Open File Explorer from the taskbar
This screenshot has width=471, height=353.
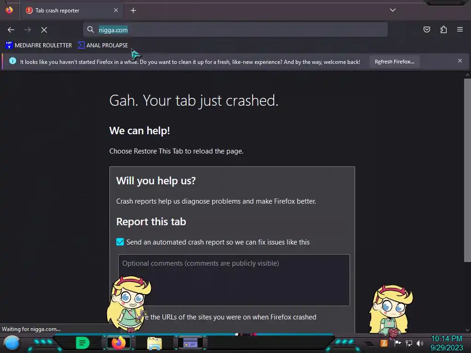[x=155, y=343]
